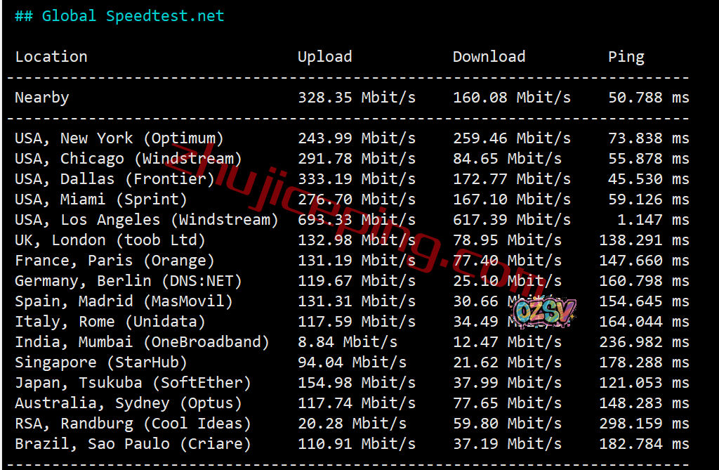Image resolution: width=719 pixels, height=470 pixels.
Task: Click the Australia, Sydney (Optus) entry
Action: tap(128, 403)
